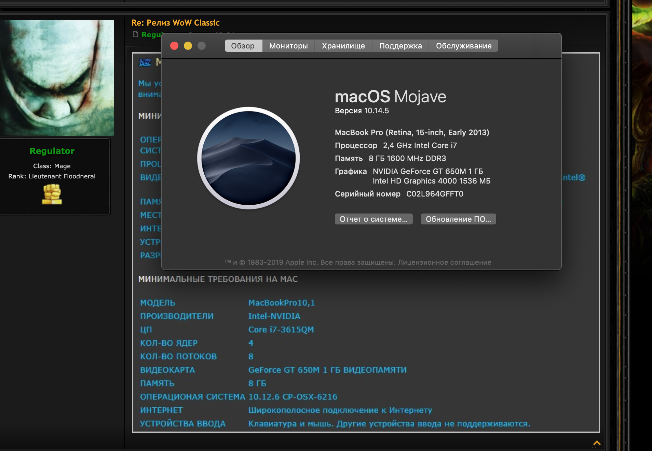The image size is (652, 451).
Task: Select the Обзор tab
Action: 243,46
